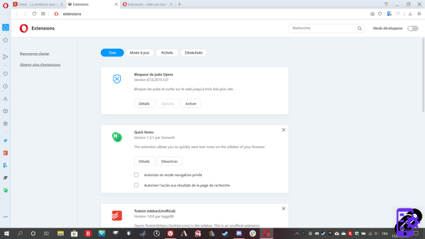The width and height of the screenshot is (425, 239).
Task: Open Détails for Bloqueur de pubs Opera
Action: click(x=144, y=104)
